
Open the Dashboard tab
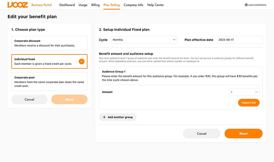[x=67, y=5]
